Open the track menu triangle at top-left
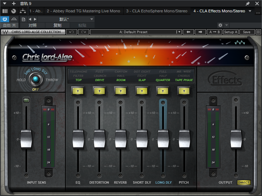The width and height of the screenshot is (262, 196). [5, 4]
